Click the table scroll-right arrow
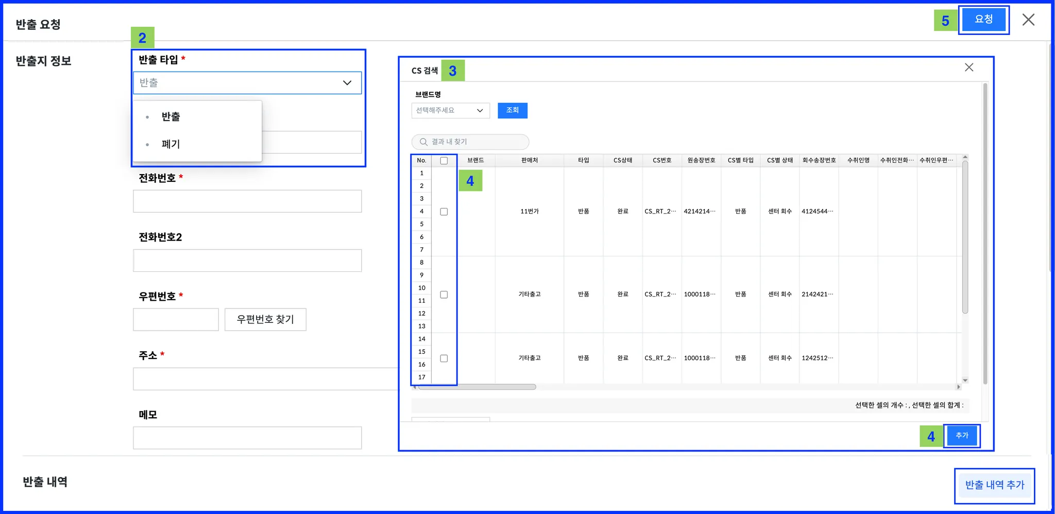 pyautogui.click(x=958, y=387)
